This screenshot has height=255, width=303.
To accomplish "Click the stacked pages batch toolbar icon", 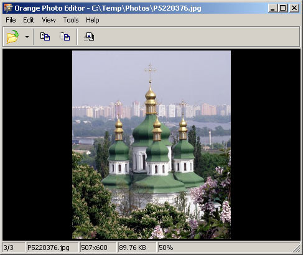I will [90, 37].
